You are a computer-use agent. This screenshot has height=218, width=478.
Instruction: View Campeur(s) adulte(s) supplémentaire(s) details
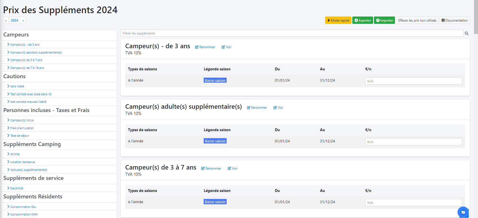278,108
